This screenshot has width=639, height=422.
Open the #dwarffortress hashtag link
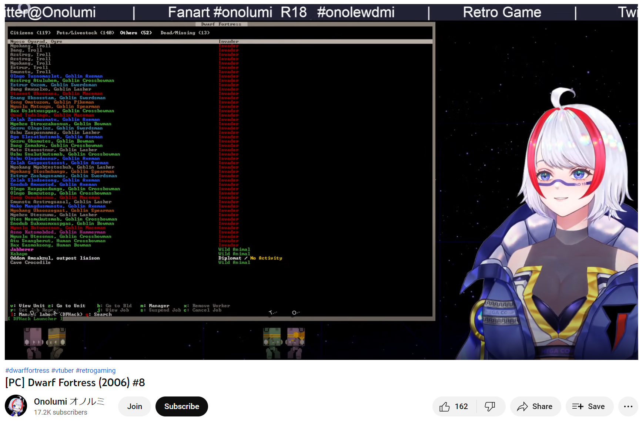(x=27, y=370)
